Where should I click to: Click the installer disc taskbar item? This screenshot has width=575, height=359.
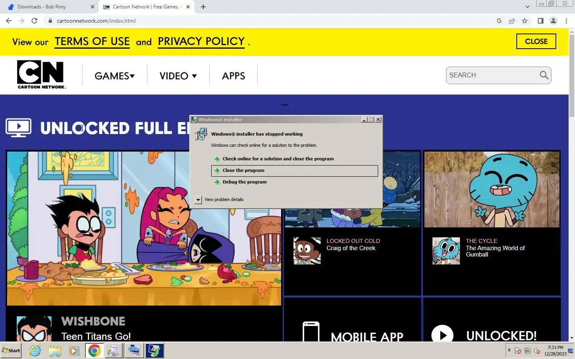pyautogui.click(x=114, y=351)
